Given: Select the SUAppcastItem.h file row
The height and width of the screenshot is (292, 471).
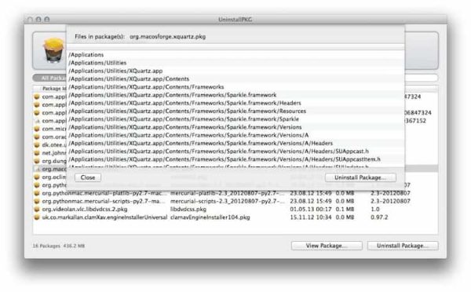Looking at the screenshot, I should coord(235,159).
